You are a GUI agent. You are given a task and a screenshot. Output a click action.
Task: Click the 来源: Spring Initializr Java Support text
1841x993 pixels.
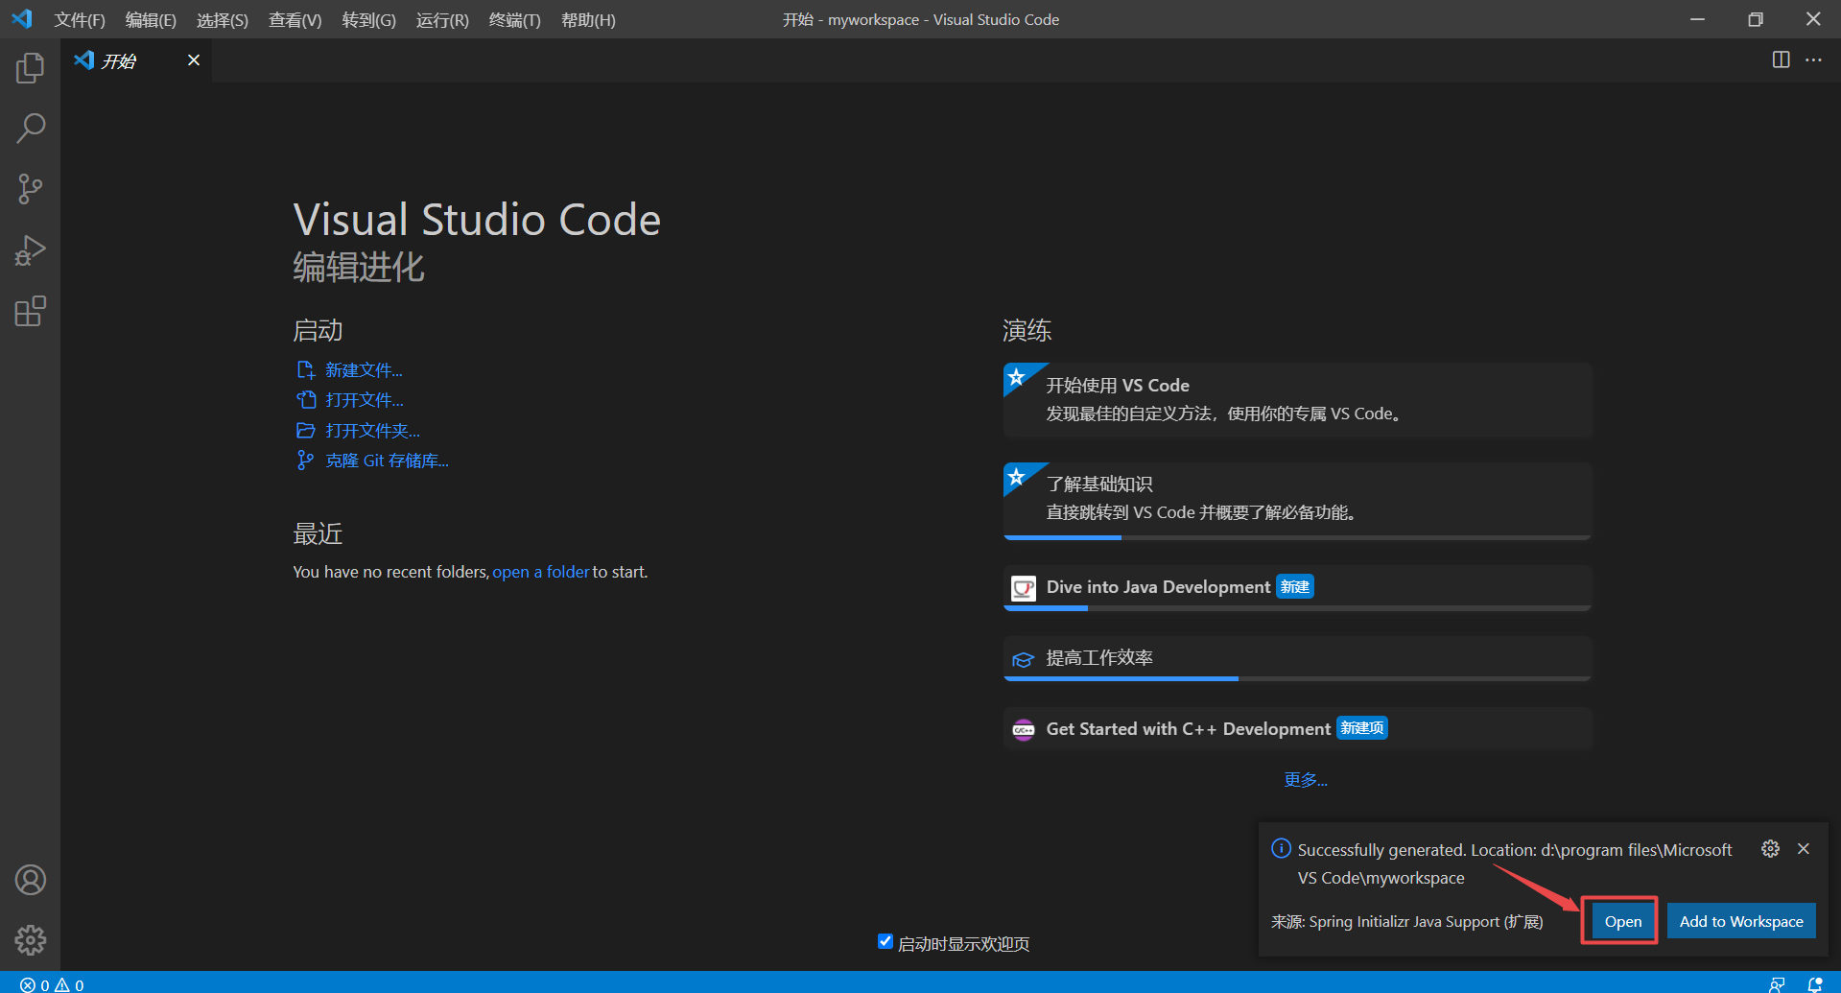pos(1406,921)
